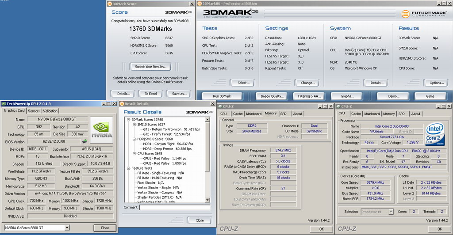Click the NVIDIA logo in GPU-Z
Viewport: 453px width, 235px height.
101,130
